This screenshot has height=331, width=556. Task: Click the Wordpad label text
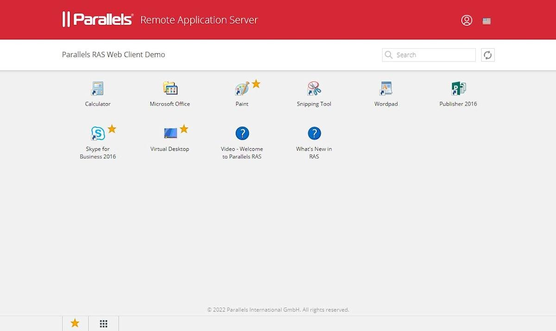[x=386, y=104]
